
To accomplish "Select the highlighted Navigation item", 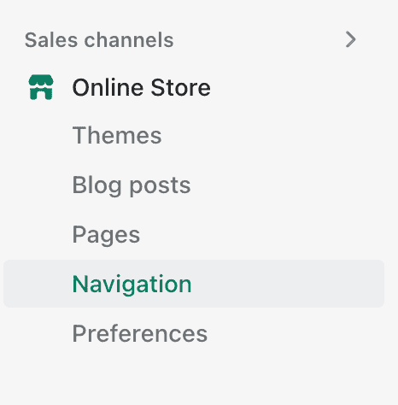I will pyautogui.click(x=194, y=284).
